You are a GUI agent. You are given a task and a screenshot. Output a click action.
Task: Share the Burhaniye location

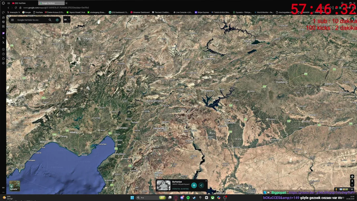[x=201, y=185]
